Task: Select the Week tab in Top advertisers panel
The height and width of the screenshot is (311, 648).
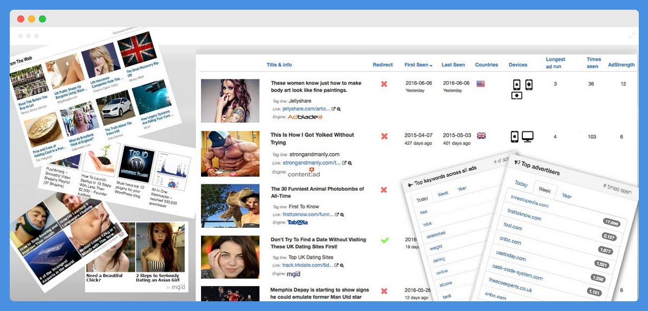Action: click(545, 190)
